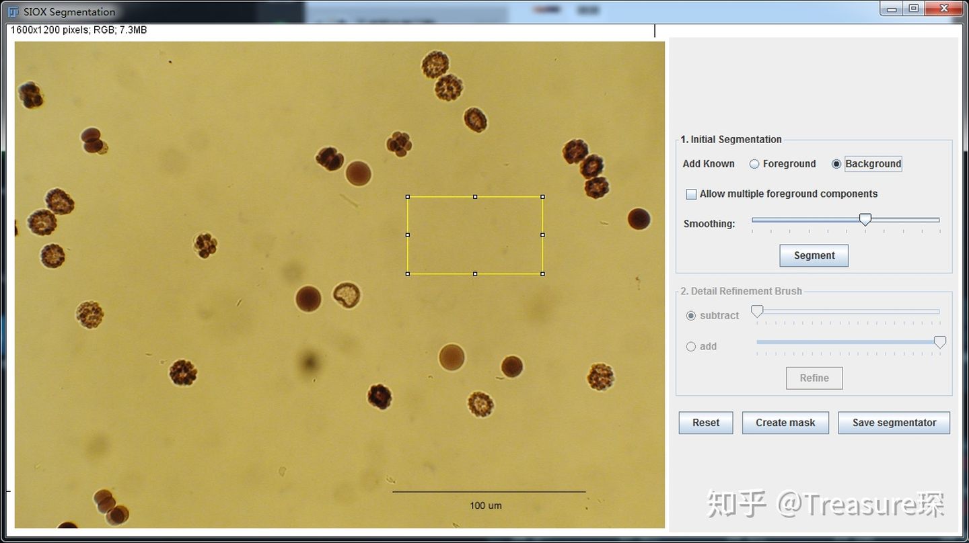This screenshot has width=969, height=543.
Task: Select the Foreground radio button
Action: (x=754, y=164)
